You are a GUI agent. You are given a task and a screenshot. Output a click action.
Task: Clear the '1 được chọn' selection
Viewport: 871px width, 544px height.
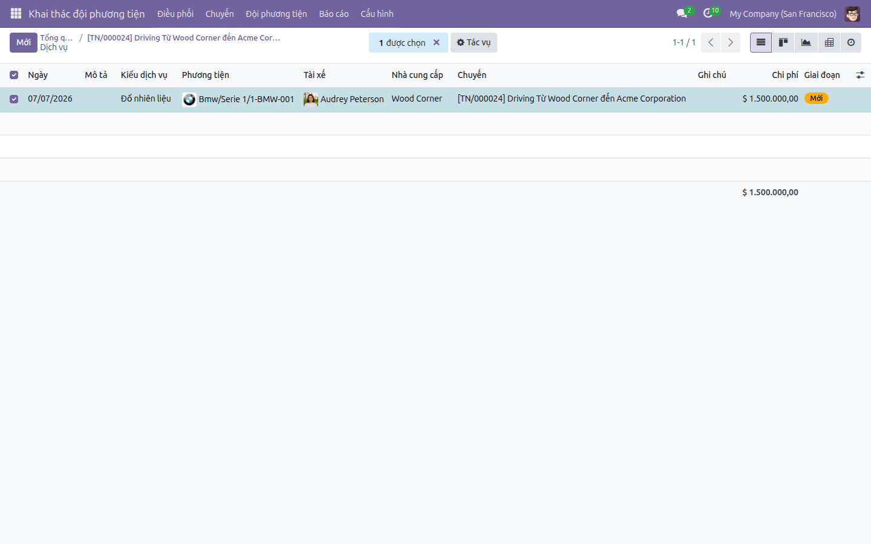(x=436, y=42)
